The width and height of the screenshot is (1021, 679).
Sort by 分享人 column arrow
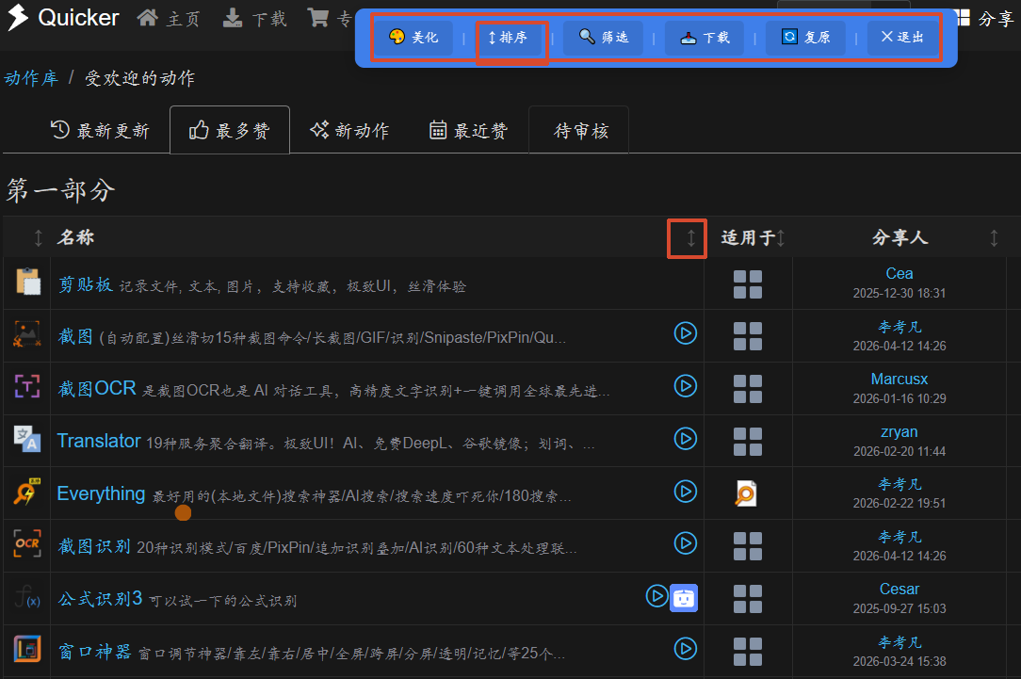pos(994,237)
